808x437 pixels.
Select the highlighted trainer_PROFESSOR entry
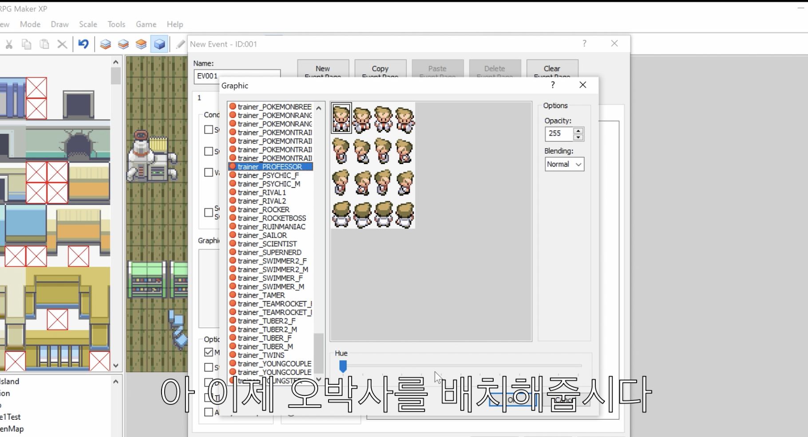pos(270,167)
